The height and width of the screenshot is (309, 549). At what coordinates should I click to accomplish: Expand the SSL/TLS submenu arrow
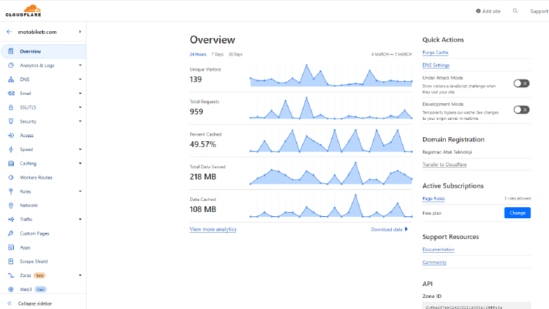[80, 107]
